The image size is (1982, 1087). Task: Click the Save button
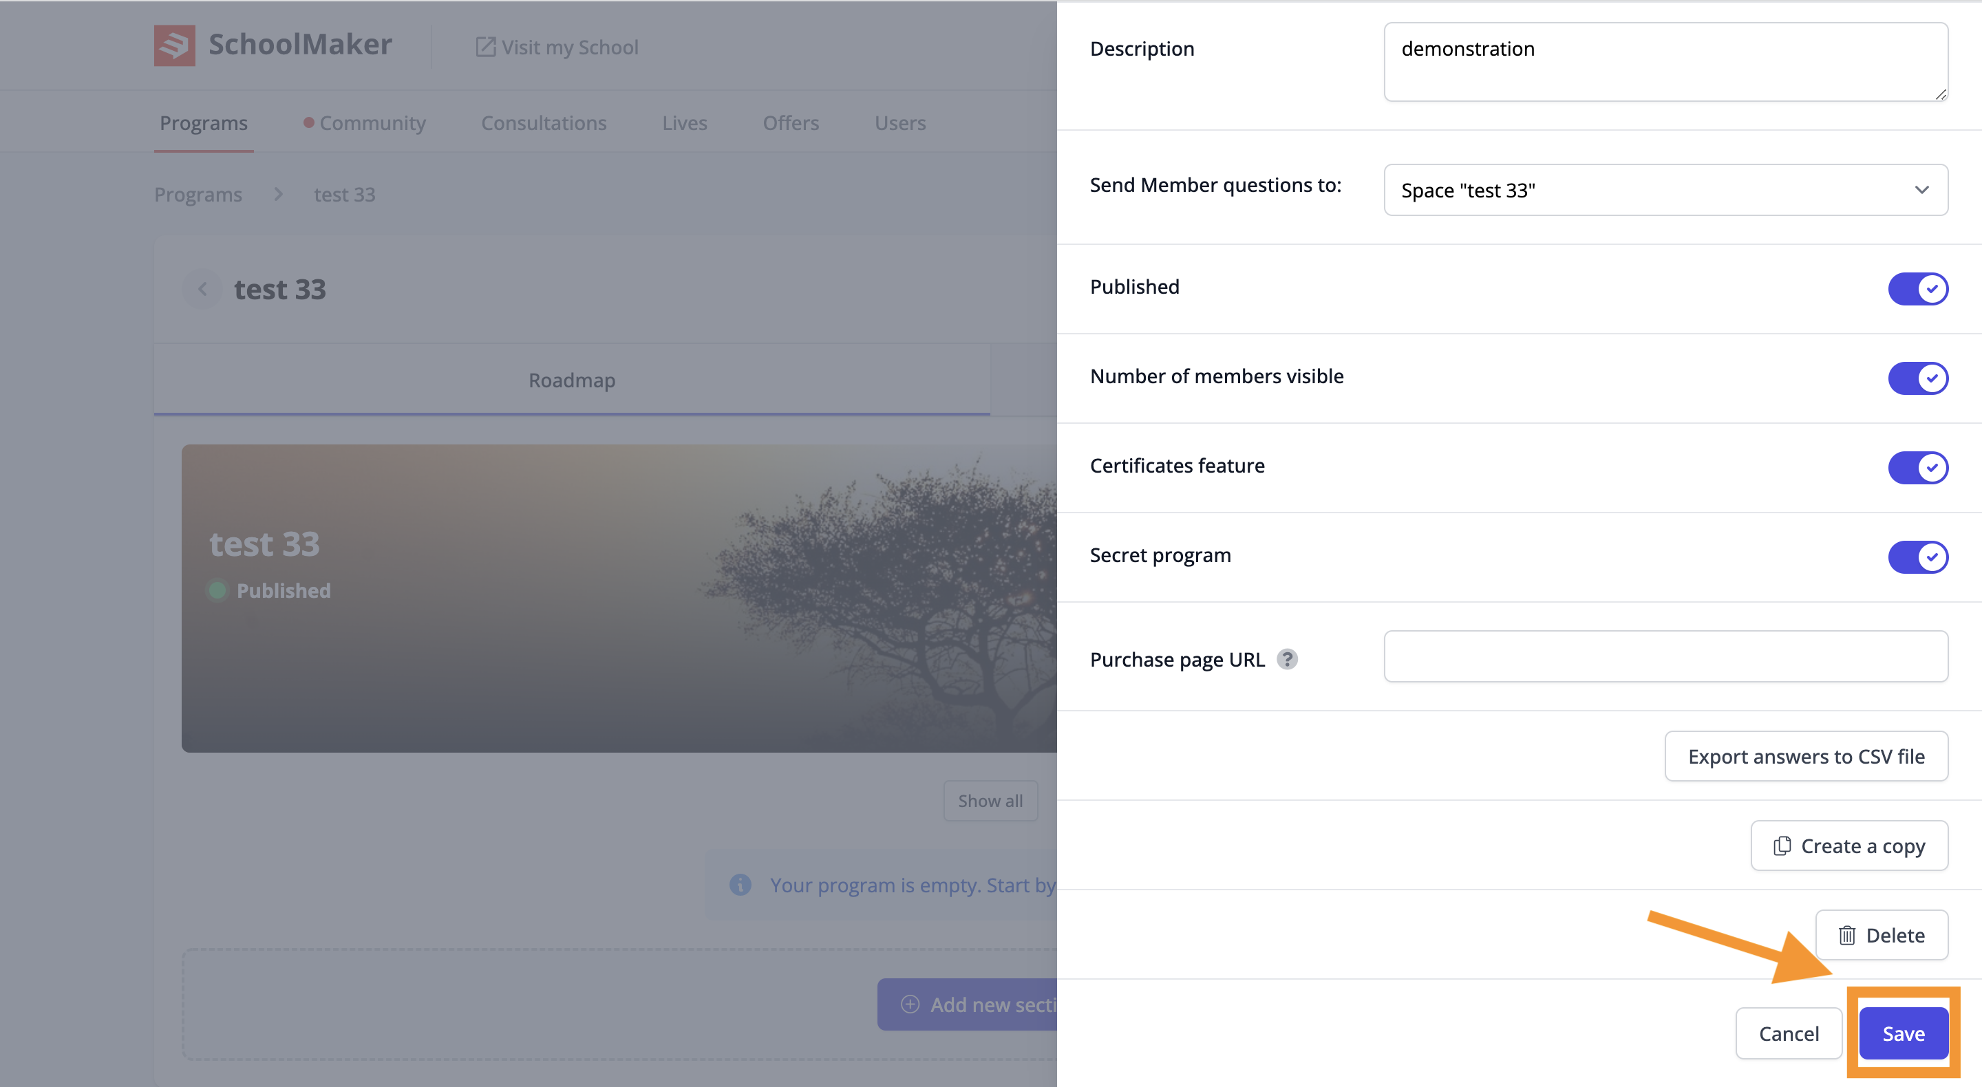[1904, 1033]
